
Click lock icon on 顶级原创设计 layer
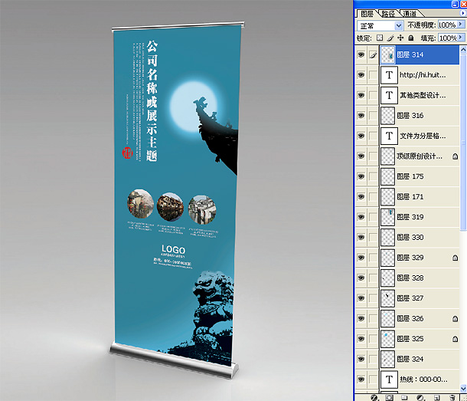click(x=455, y=156)
